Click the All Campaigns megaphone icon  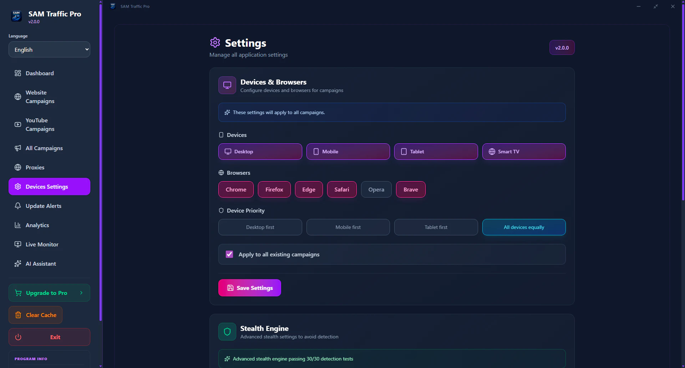[x=18, y=148]
